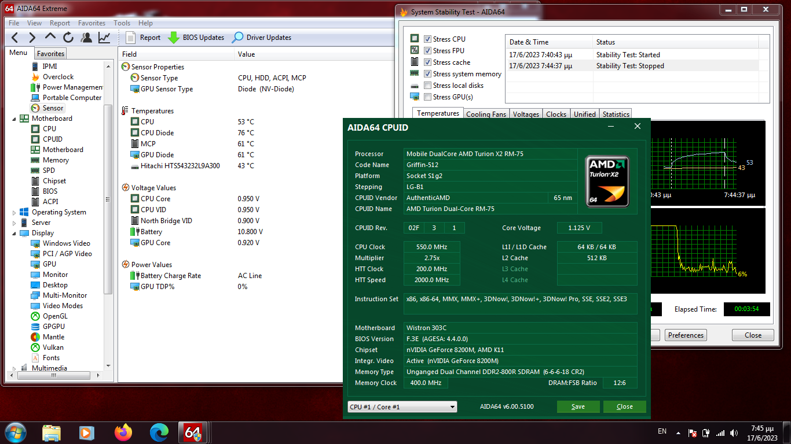This screenshot has height=444, width=791.
Task: Click the EN language indicator in tray
Action: (x=662, y=431)
